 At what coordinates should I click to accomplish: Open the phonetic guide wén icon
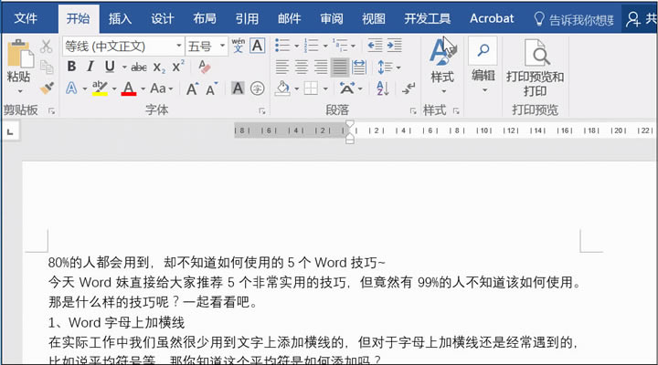coord(238,46)
